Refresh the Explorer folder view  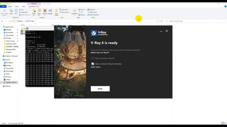161,21
